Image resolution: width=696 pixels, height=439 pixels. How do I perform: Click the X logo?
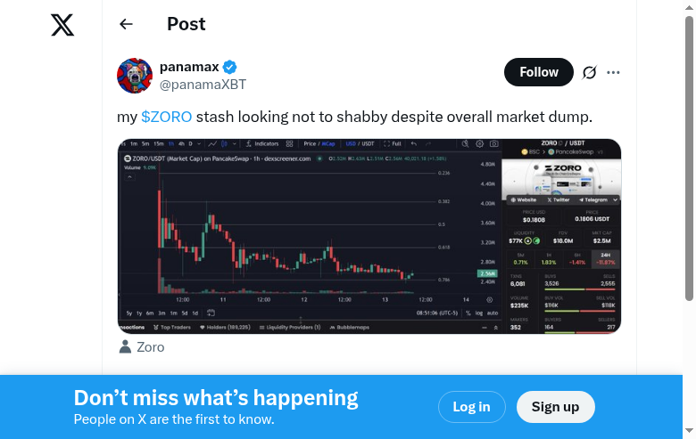[62, 25]
